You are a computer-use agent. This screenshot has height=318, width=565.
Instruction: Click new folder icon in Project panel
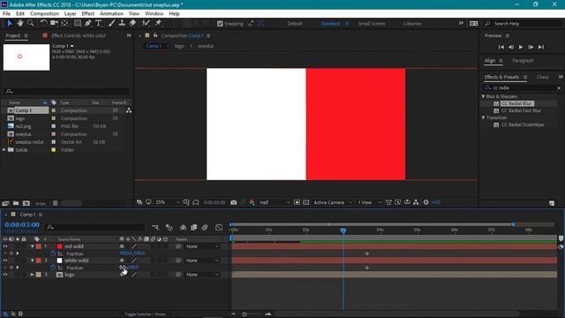click(16, 203)
